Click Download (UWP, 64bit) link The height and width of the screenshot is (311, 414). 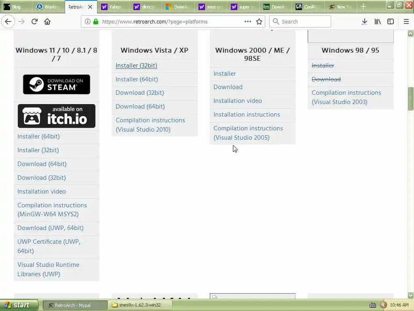[51, 228]
